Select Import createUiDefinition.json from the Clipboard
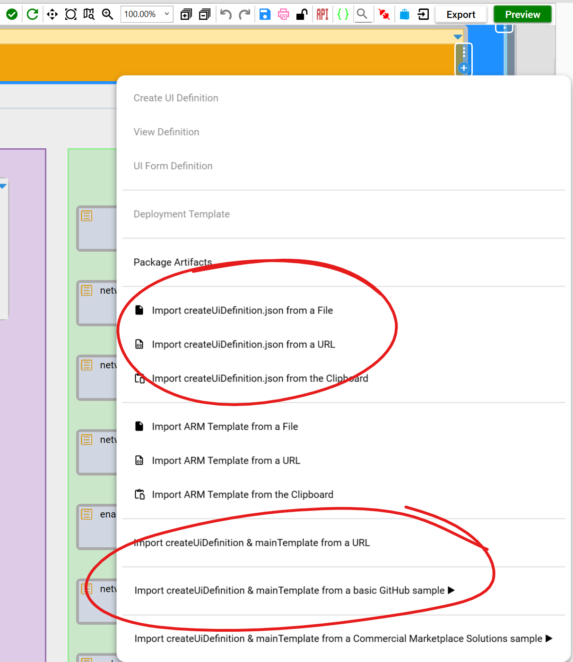The height and width of the screenshot is (662, 573). (260, 378)
